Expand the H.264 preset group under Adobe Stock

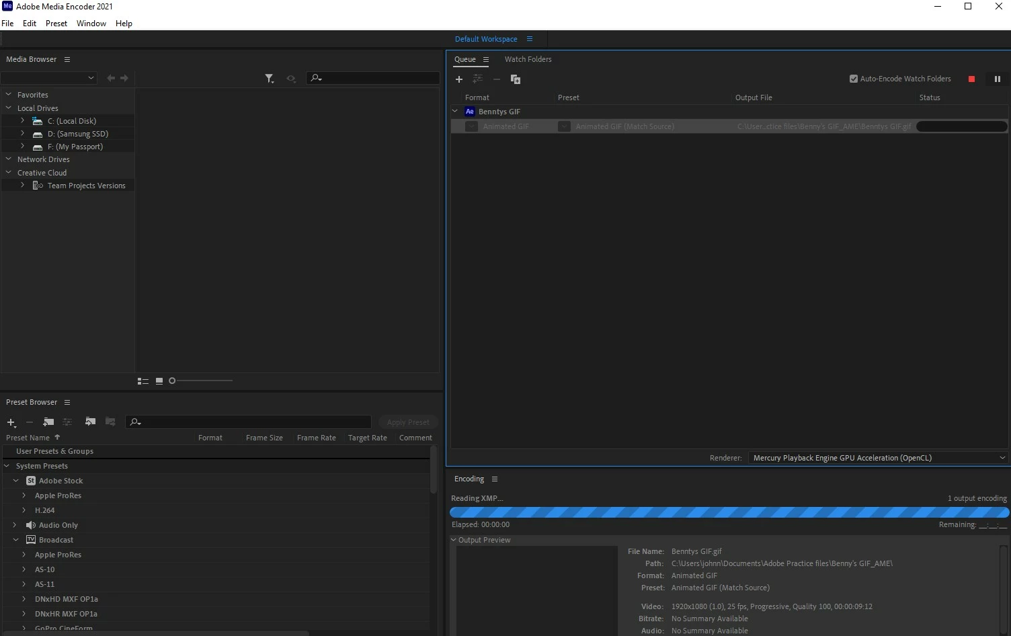(x=24, y=510)
